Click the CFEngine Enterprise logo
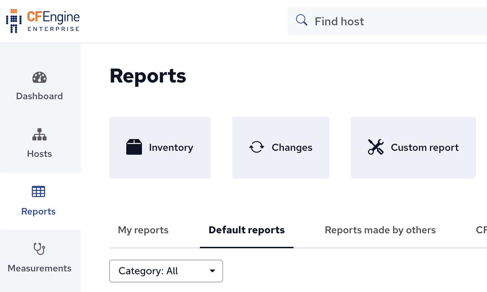487x292 pixels. point(43,21)
